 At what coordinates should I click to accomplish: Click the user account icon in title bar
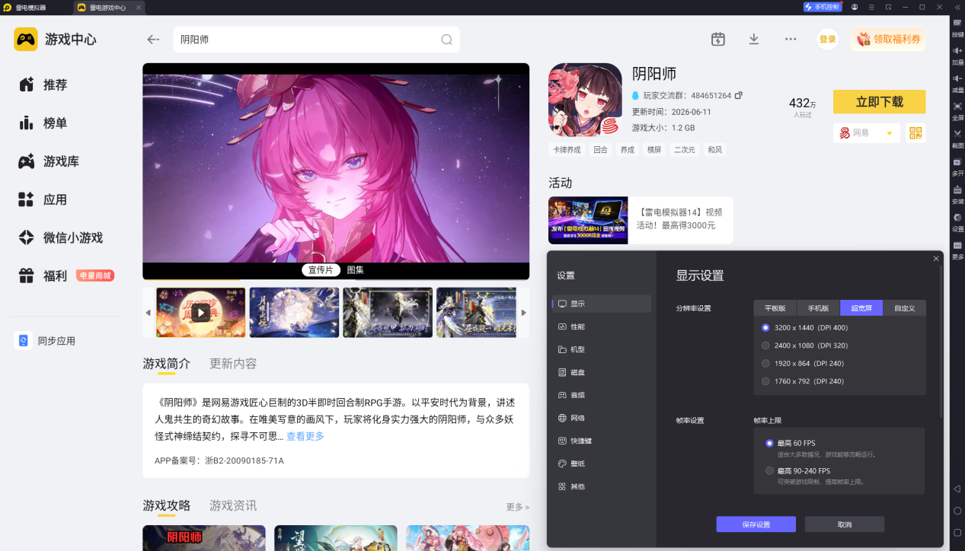click(855, 7)
